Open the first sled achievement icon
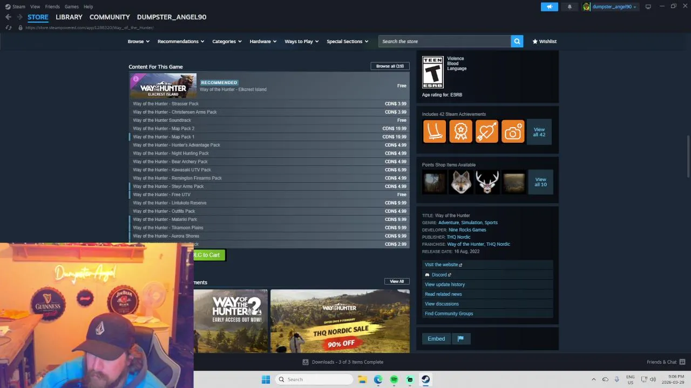The height and width of the screenshot is (388, 691). 435,131
